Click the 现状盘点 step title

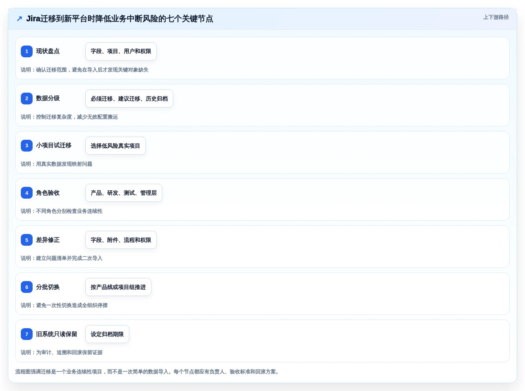(48, 51)
